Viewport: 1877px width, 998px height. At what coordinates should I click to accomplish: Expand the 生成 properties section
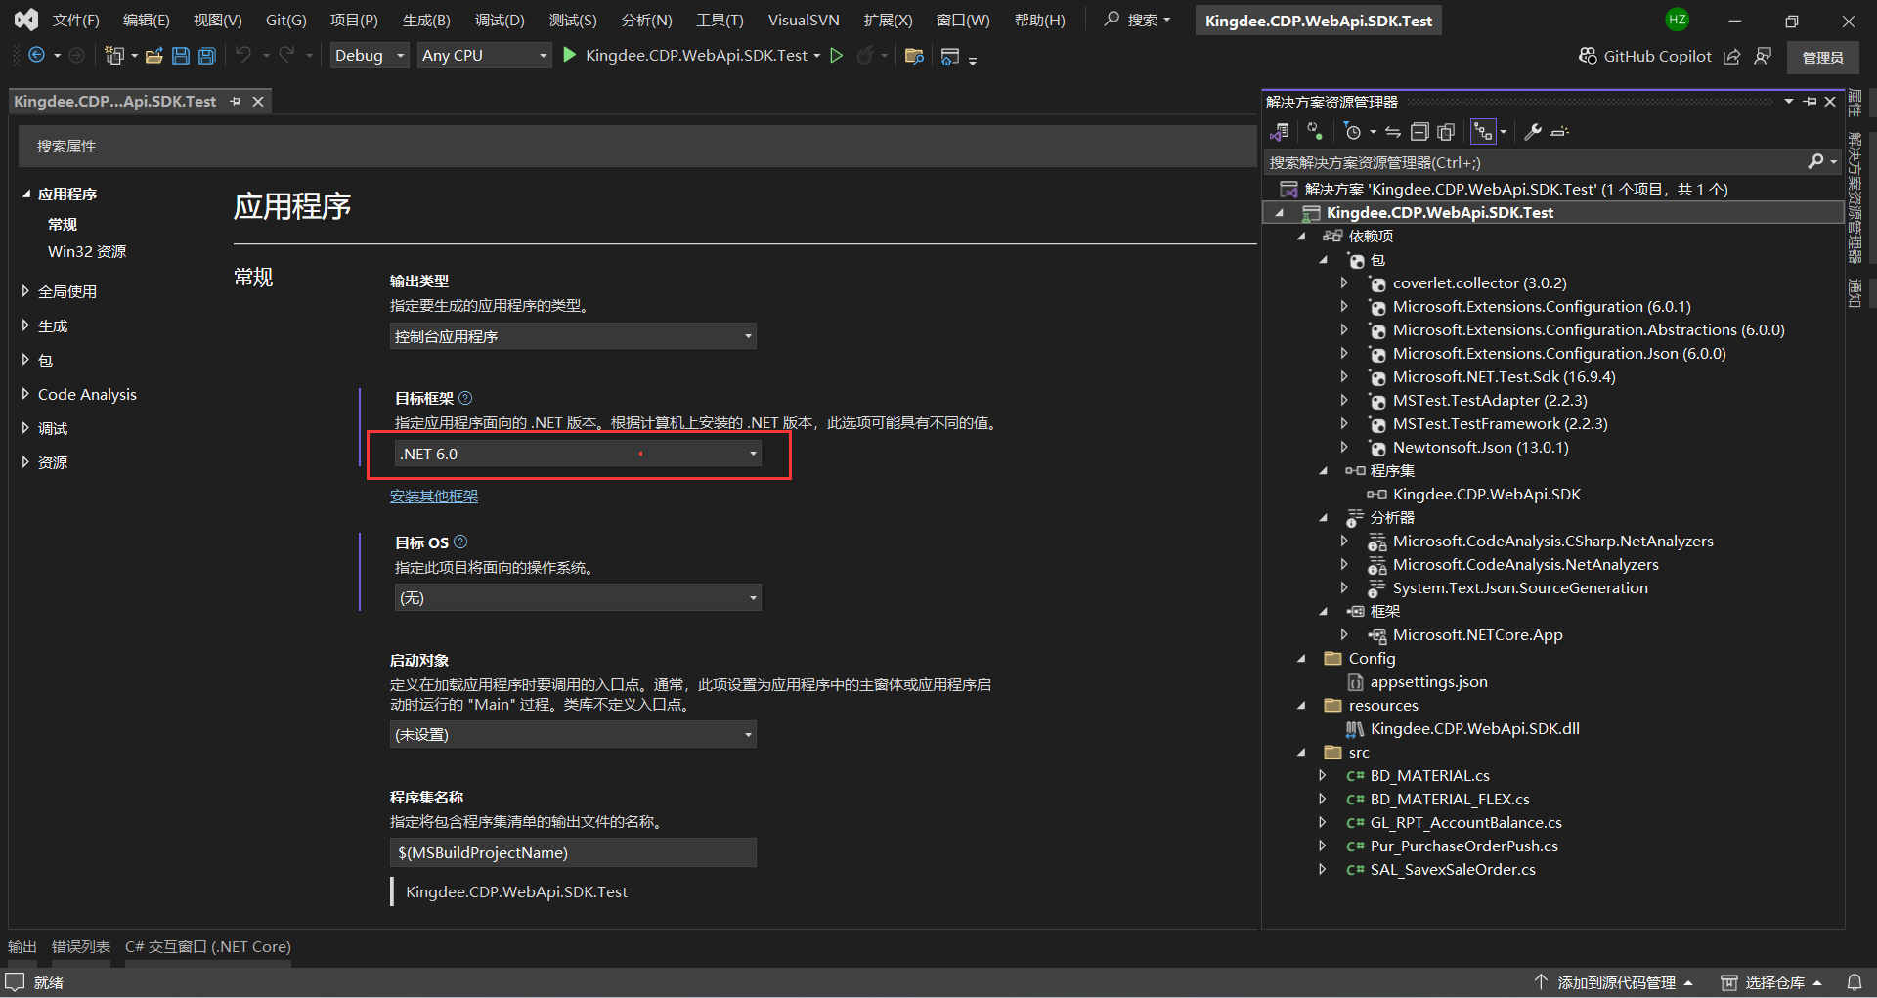(x=25, y=325)
